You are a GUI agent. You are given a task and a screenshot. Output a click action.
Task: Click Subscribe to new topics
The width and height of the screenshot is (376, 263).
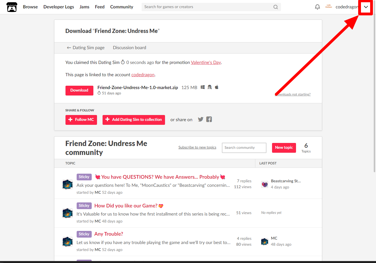(197, 147)
